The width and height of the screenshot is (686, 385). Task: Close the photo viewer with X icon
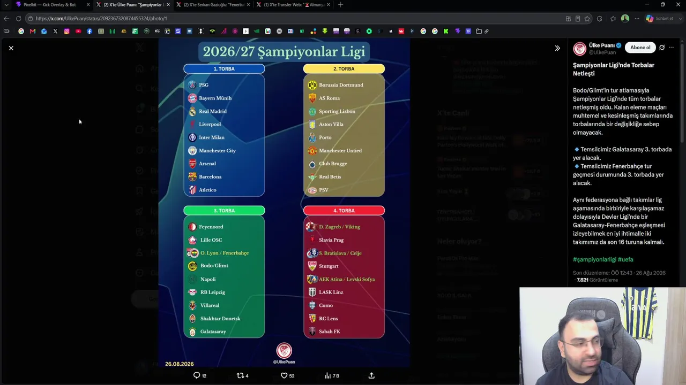[11, 48]
